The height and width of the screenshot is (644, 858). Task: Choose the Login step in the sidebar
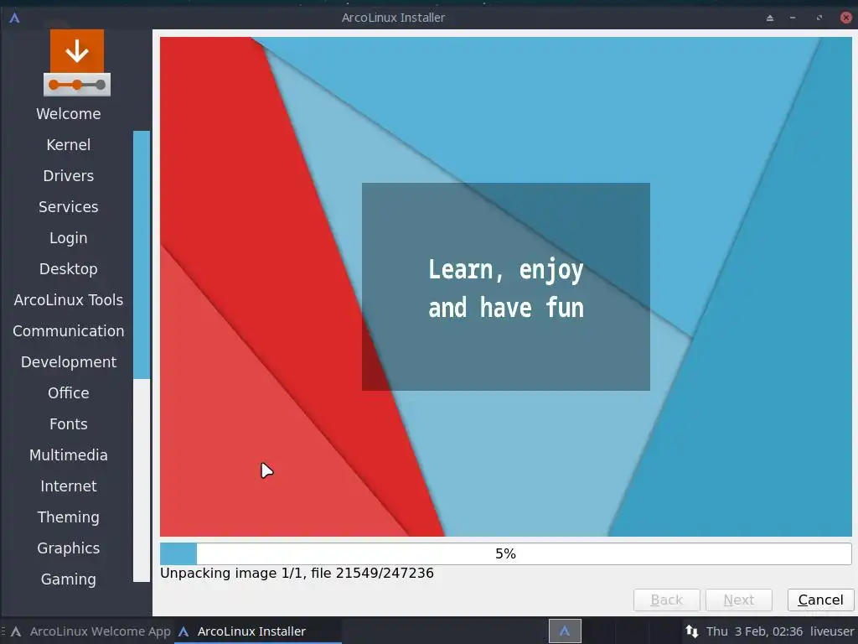pyautogui.click(x=69, y=237)
